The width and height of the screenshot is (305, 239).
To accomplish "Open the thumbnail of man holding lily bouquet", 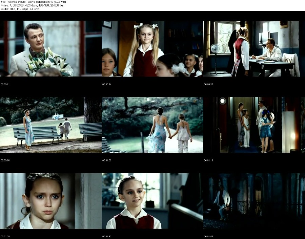I will tap(51, 48).
